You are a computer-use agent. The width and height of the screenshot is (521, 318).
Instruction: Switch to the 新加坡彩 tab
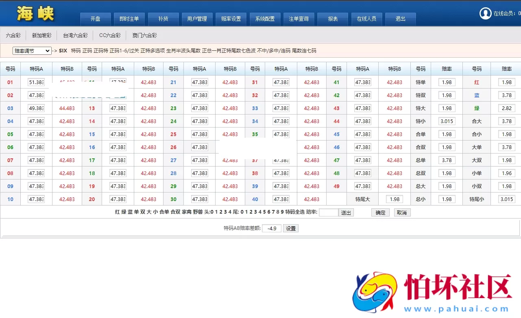click(x=42, y=35)
